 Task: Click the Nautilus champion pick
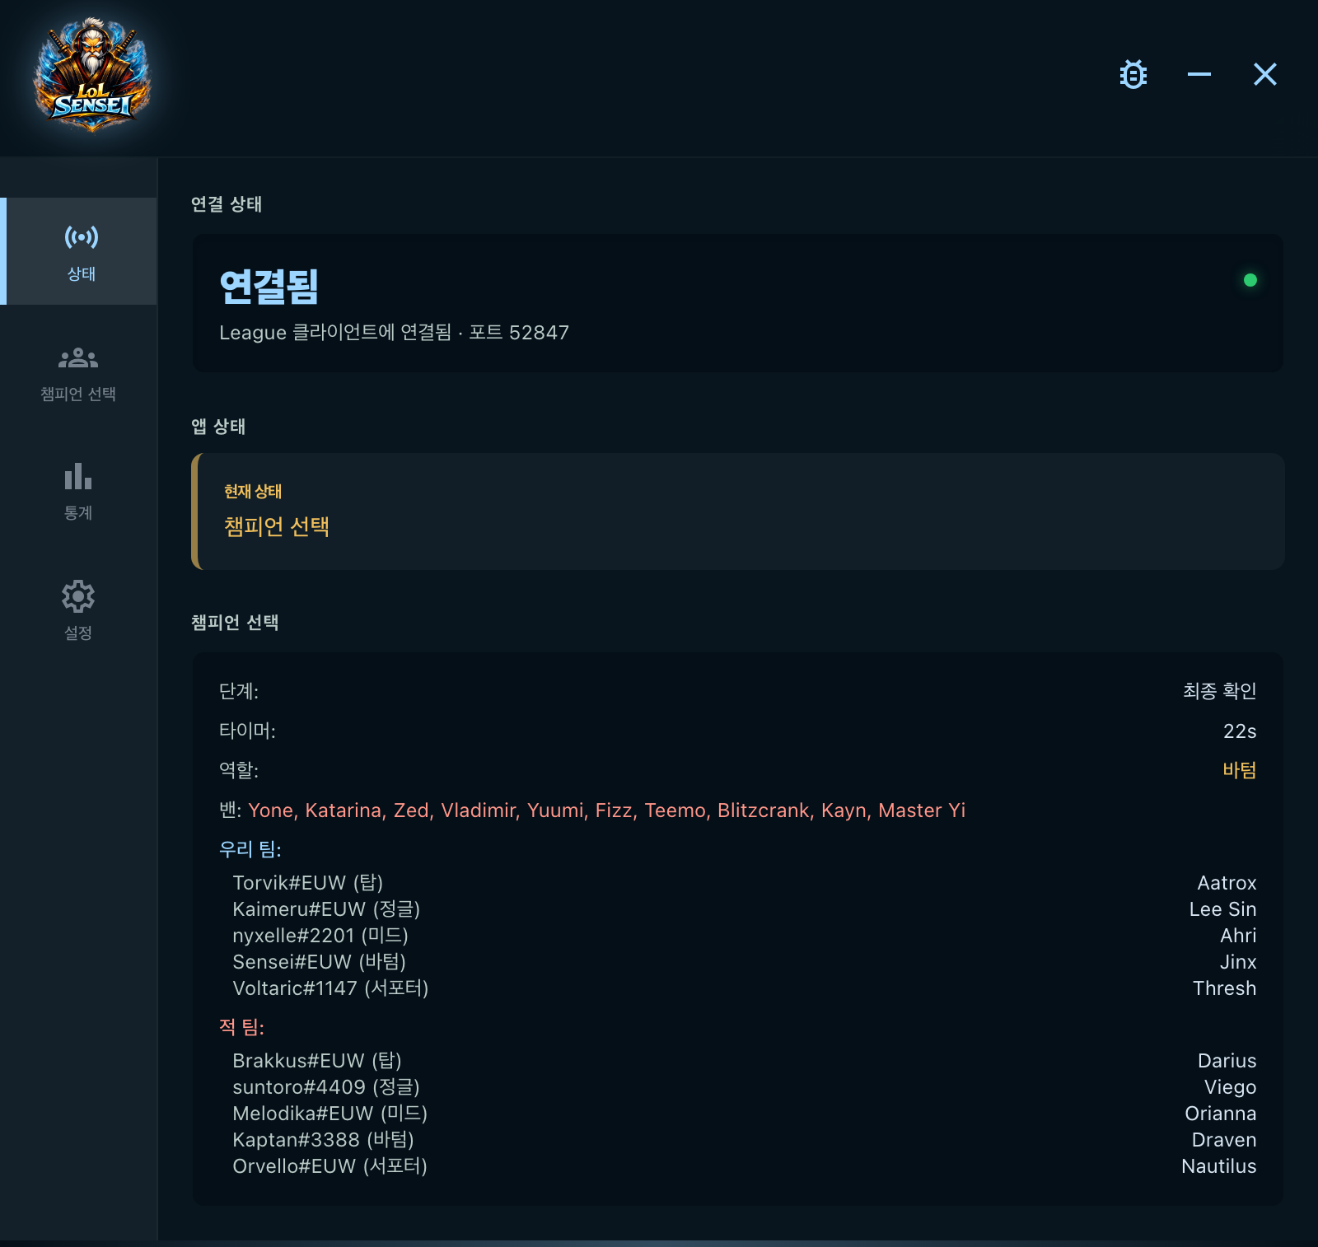click(1219, 1166)
